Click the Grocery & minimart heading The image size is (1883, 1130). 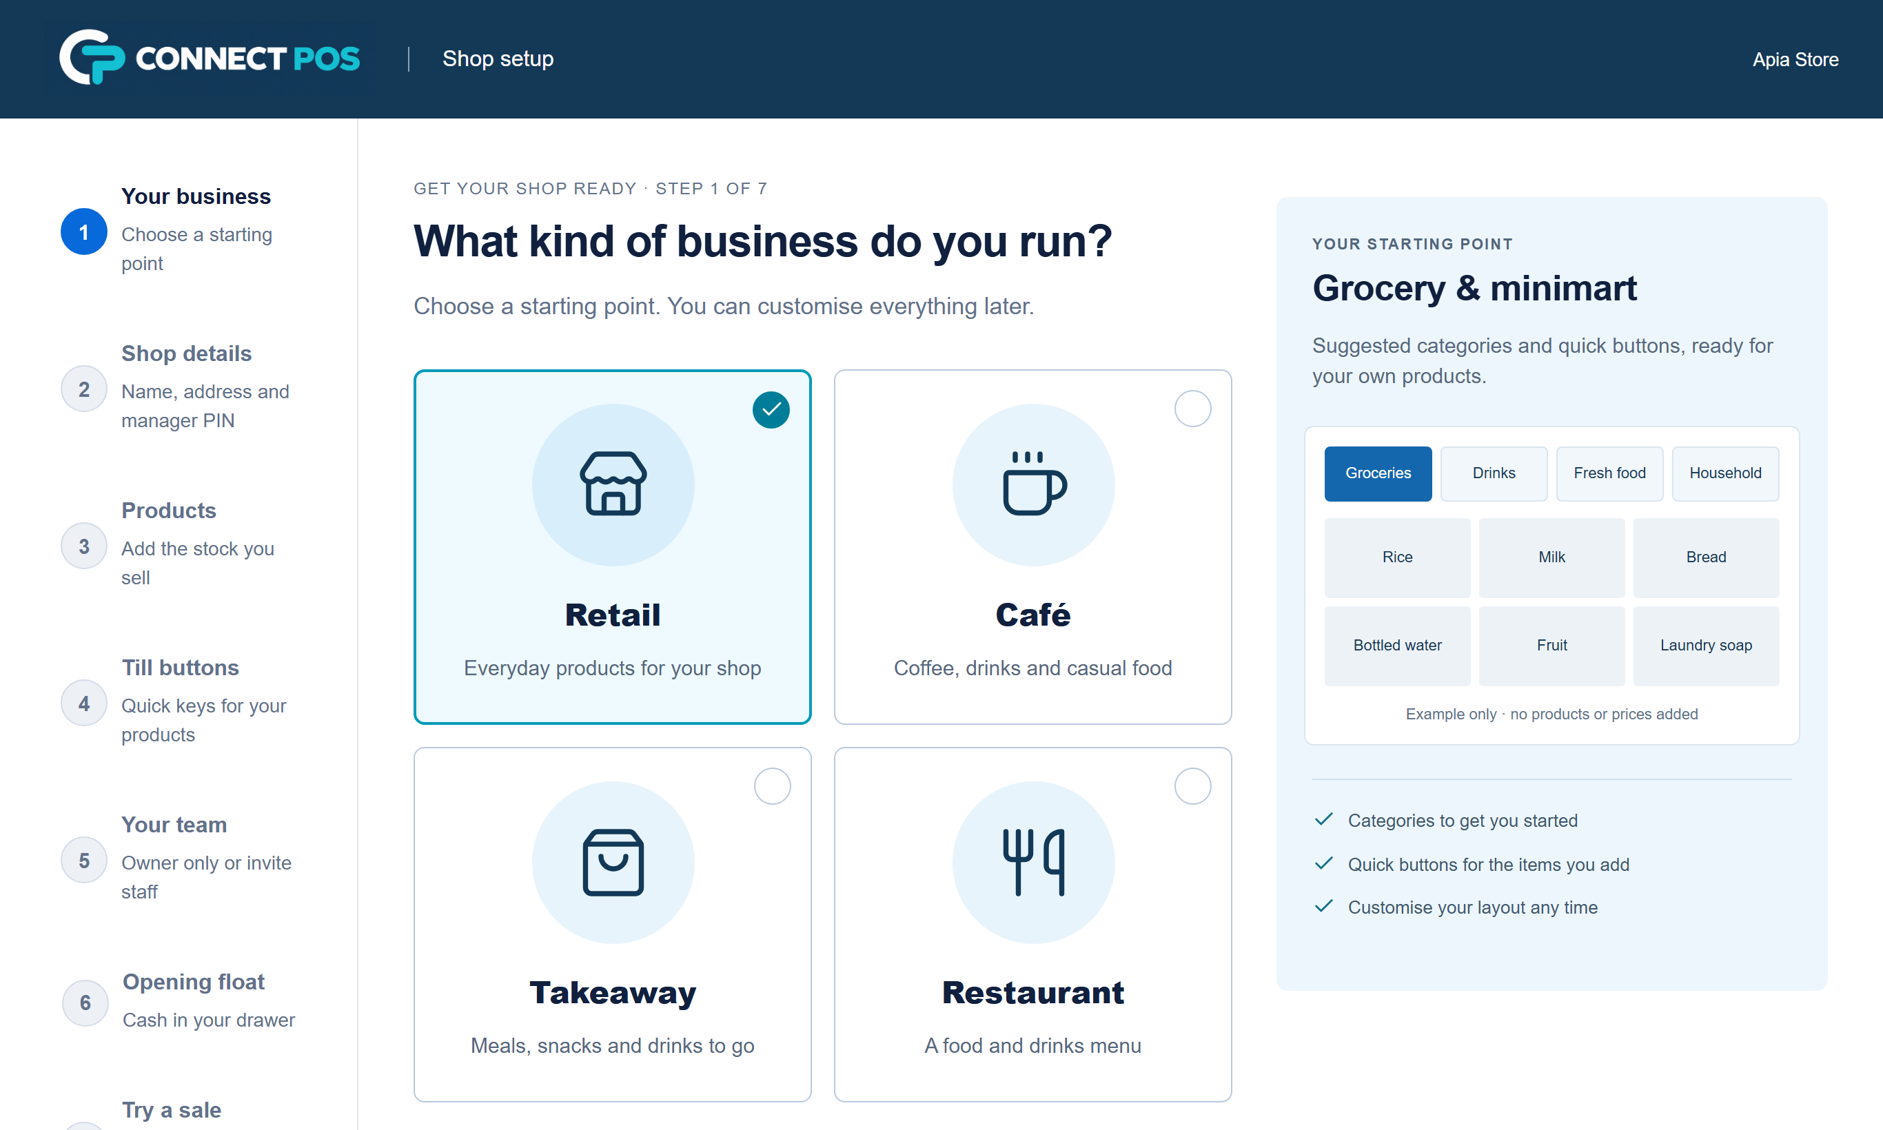1474,289
